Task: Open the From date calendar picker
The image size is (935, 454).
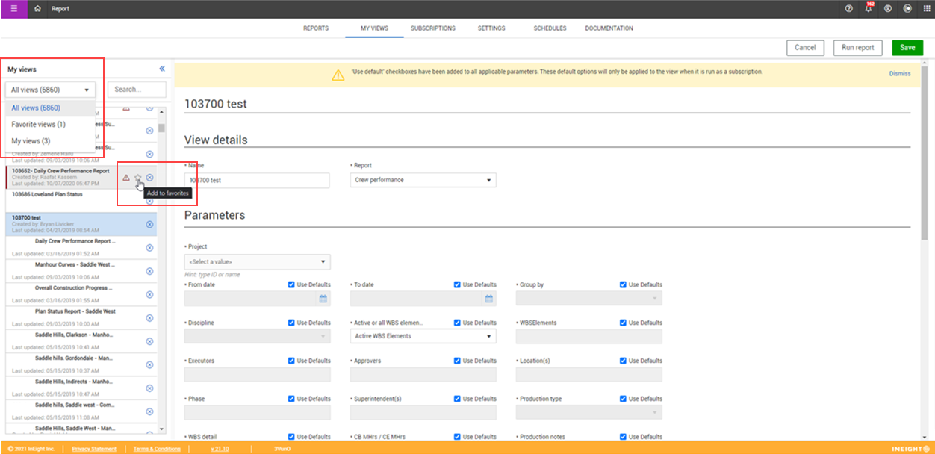Action: pos(323,299)
